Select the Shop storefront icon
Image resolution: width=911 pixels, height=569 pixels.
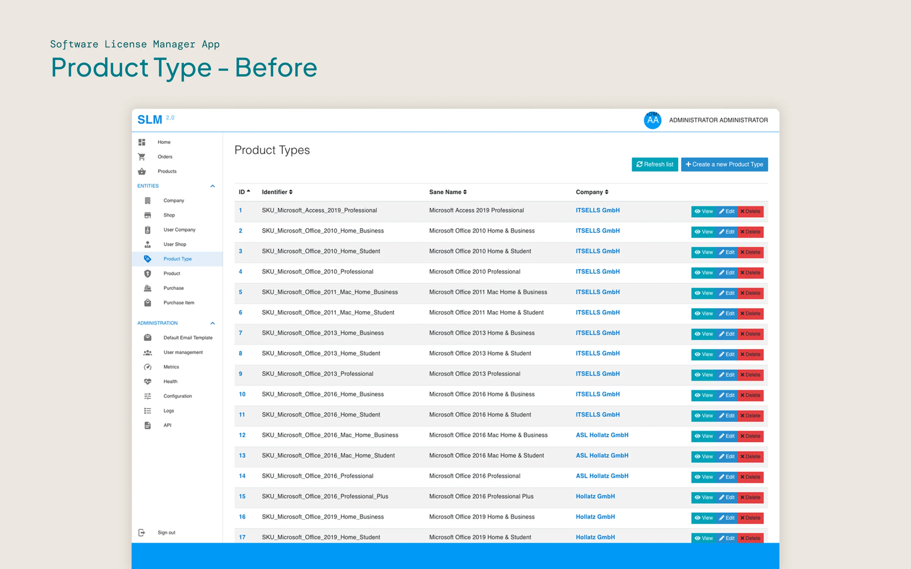pos(148,215)
